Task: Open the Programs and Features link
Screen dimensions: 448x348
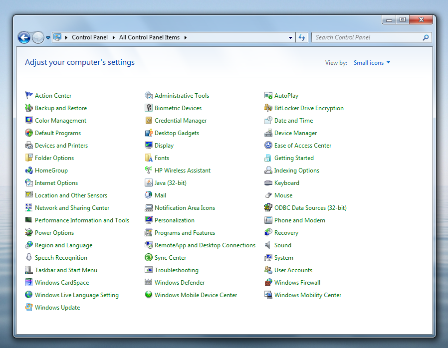Action: coord(185,233)
